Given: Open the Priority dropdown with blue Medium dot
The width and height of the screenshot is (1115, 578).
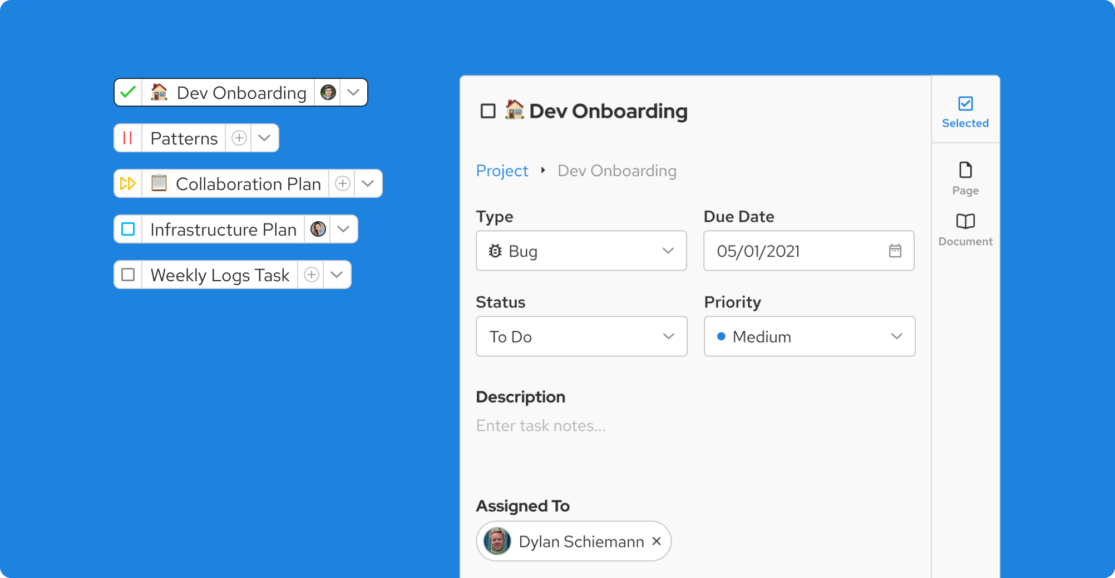Looking at the screenshot, I should point(809,337).
